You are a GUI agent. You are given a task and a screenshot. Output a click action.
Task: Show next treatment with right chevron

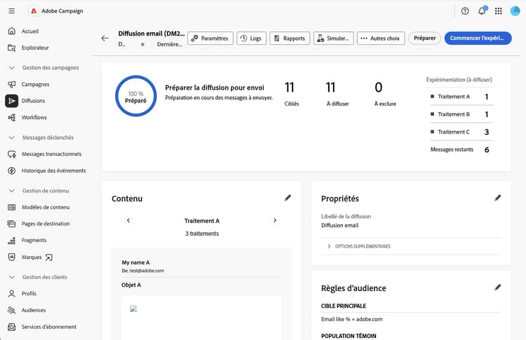(275, 220)
